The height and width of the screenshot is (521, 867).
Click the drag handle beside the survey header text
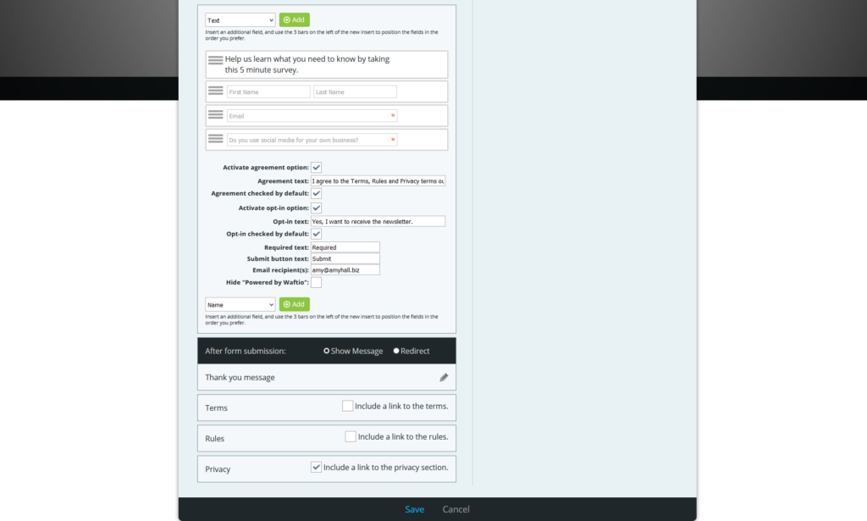click(216, 60)
